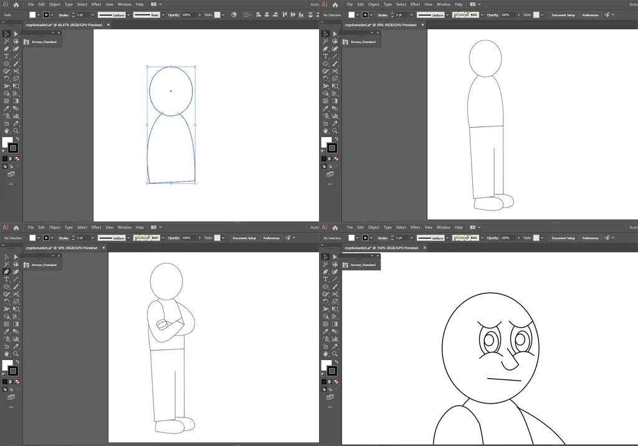The height and width of the screenshot is (446, 638).
Task: Select the Rotate tool in top-left window
Action: click(x=6, y=78)
